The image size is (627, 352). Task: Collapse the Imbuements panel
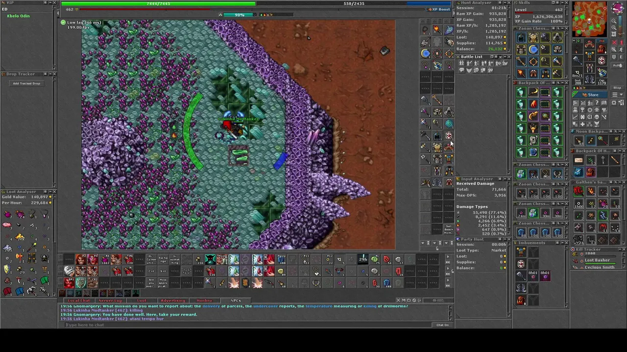point(562,242)
